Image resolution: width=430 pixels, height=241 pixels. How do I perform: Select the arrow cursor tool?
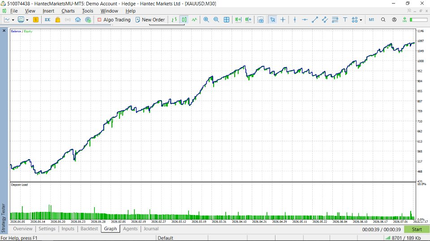click(273, 20)
